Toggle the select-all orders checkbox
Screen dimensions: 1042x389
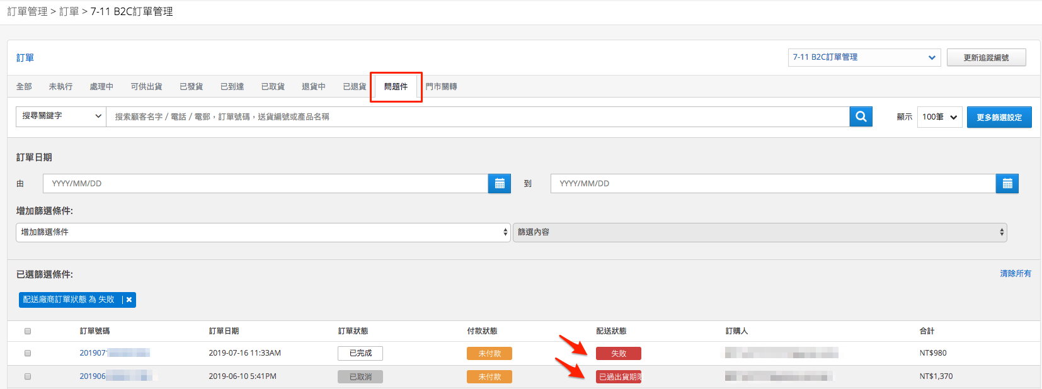(28, 331)
